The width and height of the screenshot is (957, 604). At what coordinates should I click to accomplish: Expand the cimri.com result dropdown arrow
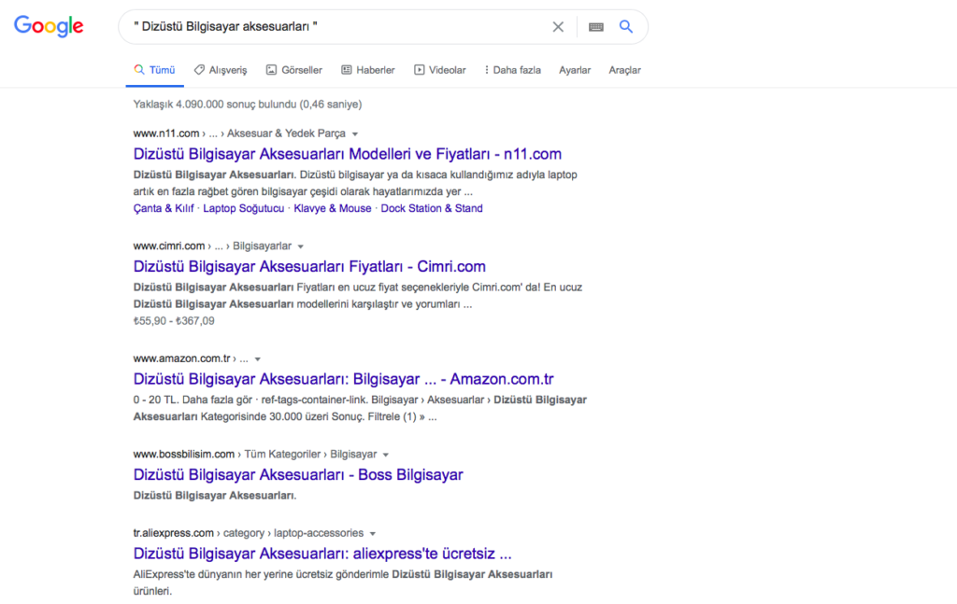click(301, 246)
